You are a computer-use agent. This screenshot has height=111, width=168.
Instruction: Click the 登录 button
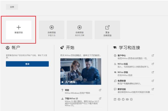[27, 64]
